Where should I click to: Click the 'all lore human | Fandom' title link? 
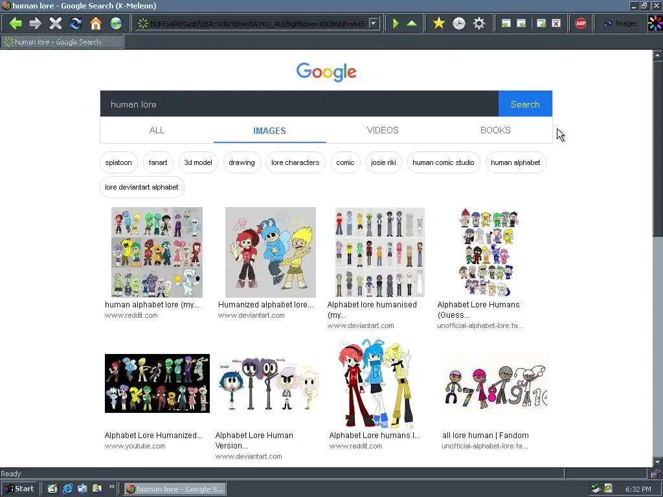(486, 436)
